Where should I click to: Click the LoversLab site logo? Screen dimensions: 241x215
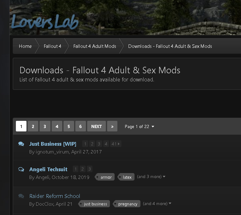tap(45, 22)
